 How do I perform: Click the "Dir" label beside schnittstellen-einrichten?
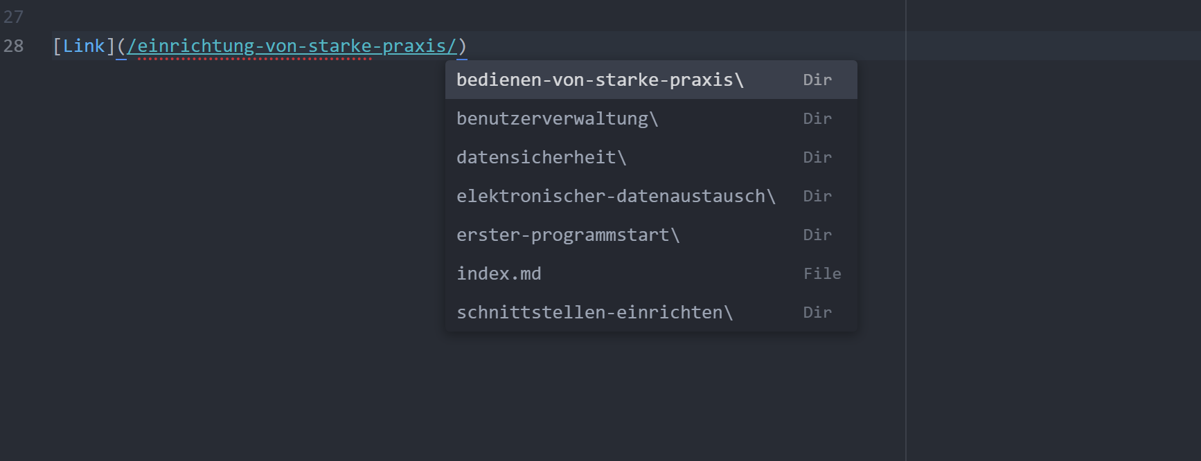pos(817,313)
